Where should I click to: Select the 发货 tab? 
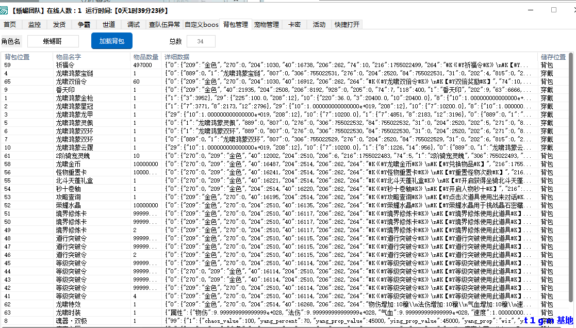coord(59,24)
